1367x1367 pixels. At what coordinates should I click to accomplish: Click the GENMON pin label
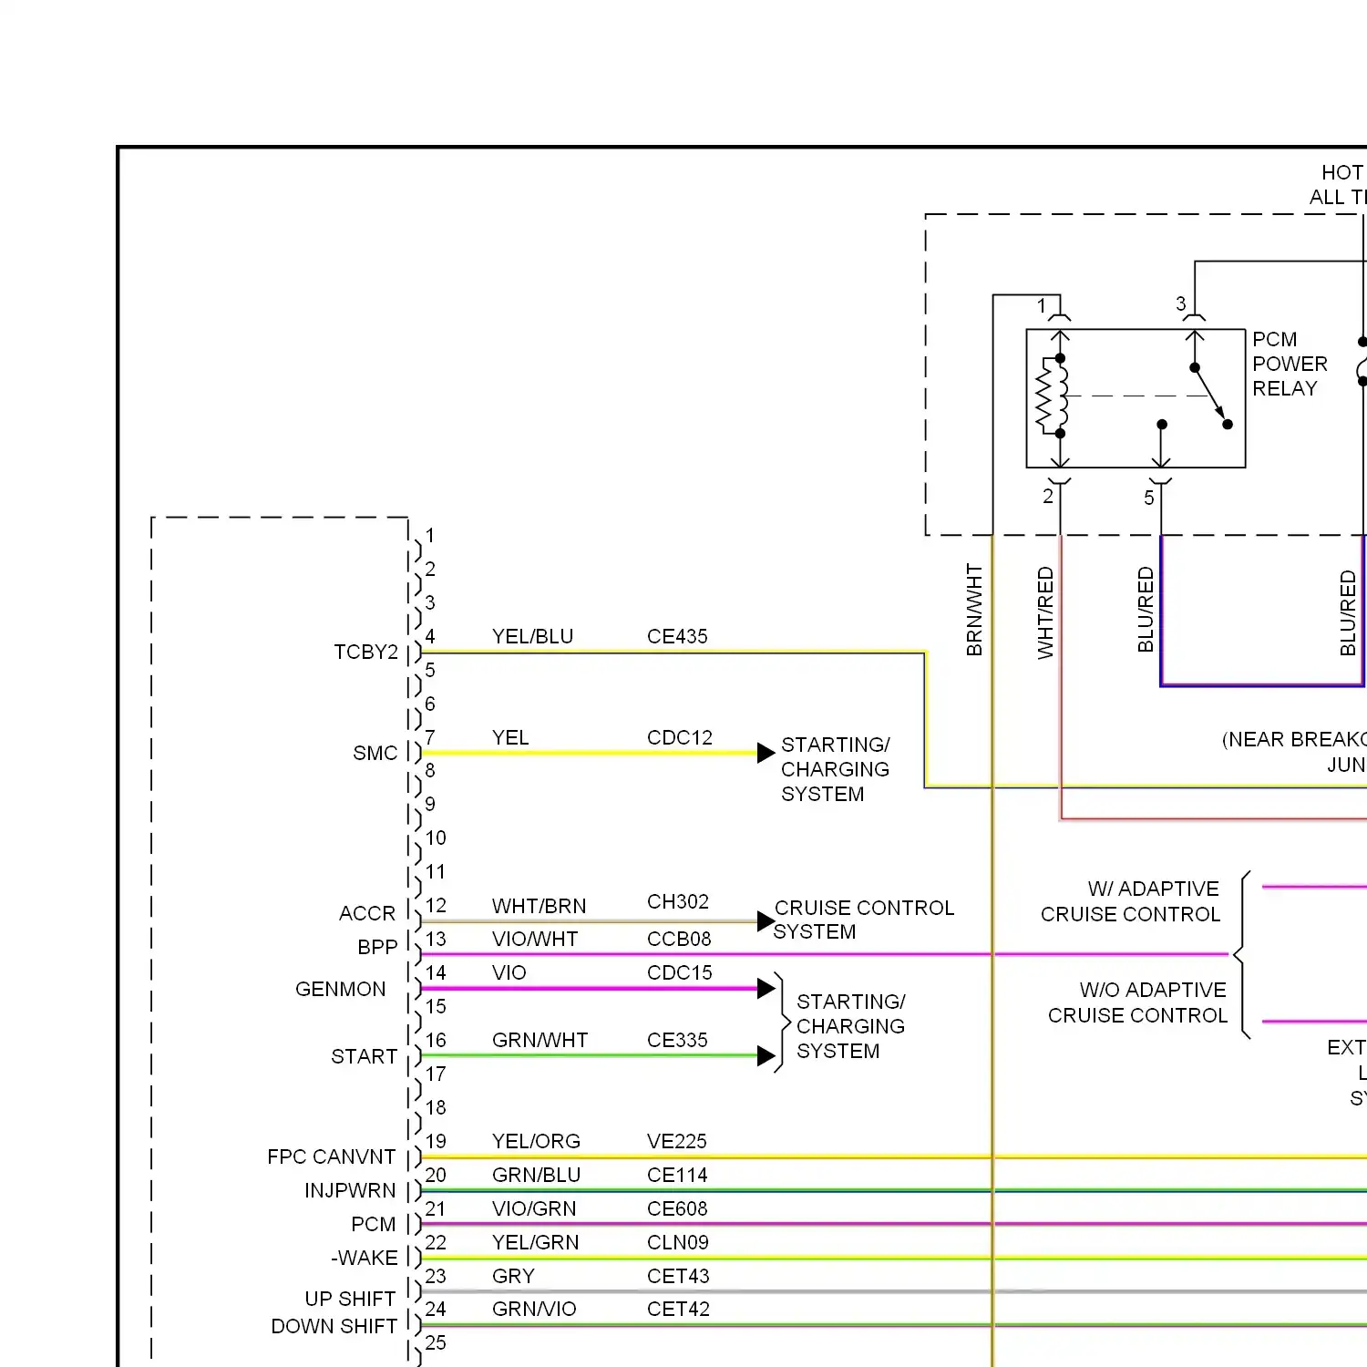click(341, 989)
